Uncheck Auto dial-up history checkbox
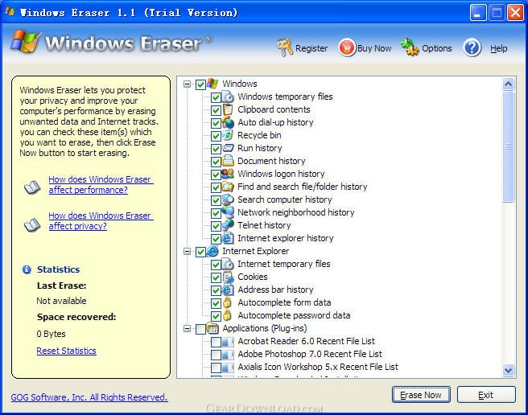The height and width of the screenshot is (415, 528). [x=216, y=123]
